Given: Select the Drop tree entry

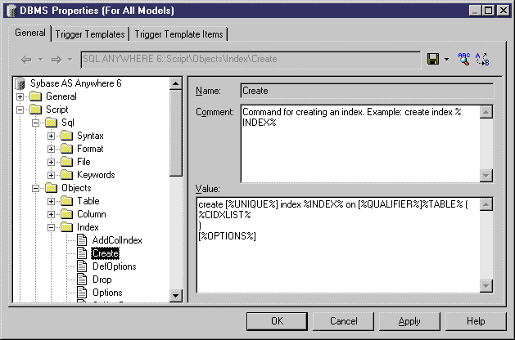Looking at the screenshot, I should tap(102, 280).
